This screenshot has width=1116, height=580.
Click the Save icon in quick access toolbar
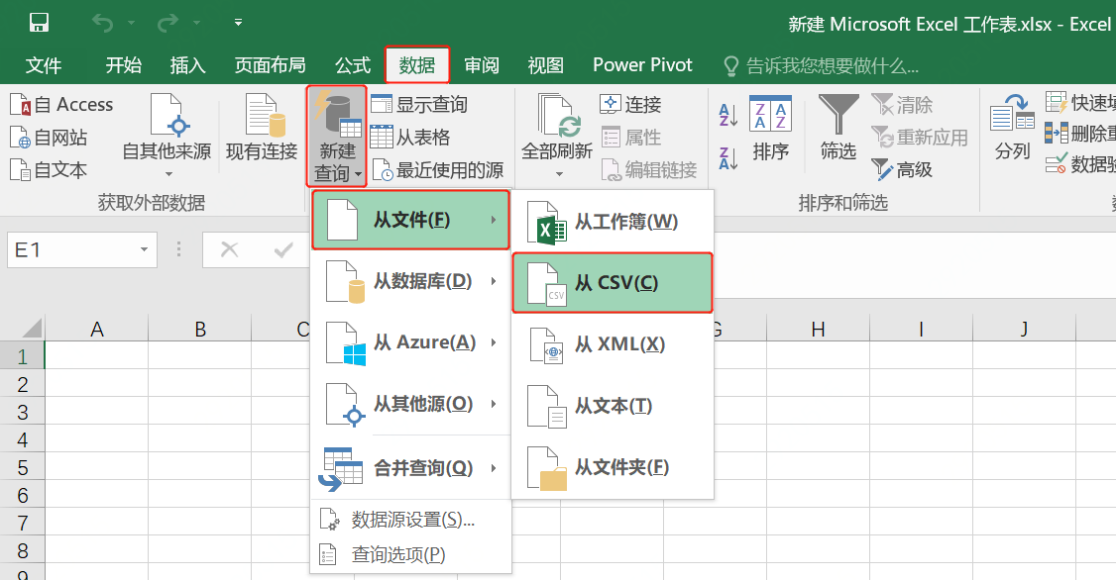tap(39, 23)
